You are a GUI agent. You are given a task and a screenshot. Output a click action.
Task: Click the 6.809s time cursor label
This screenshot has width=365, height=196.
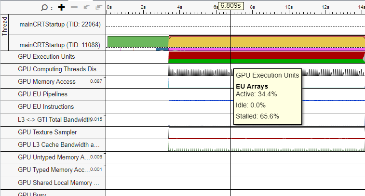[230, 6]
